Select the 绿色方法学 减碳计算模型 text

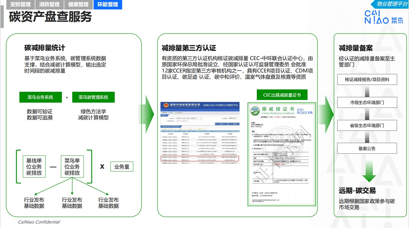[x=93, y=115]
